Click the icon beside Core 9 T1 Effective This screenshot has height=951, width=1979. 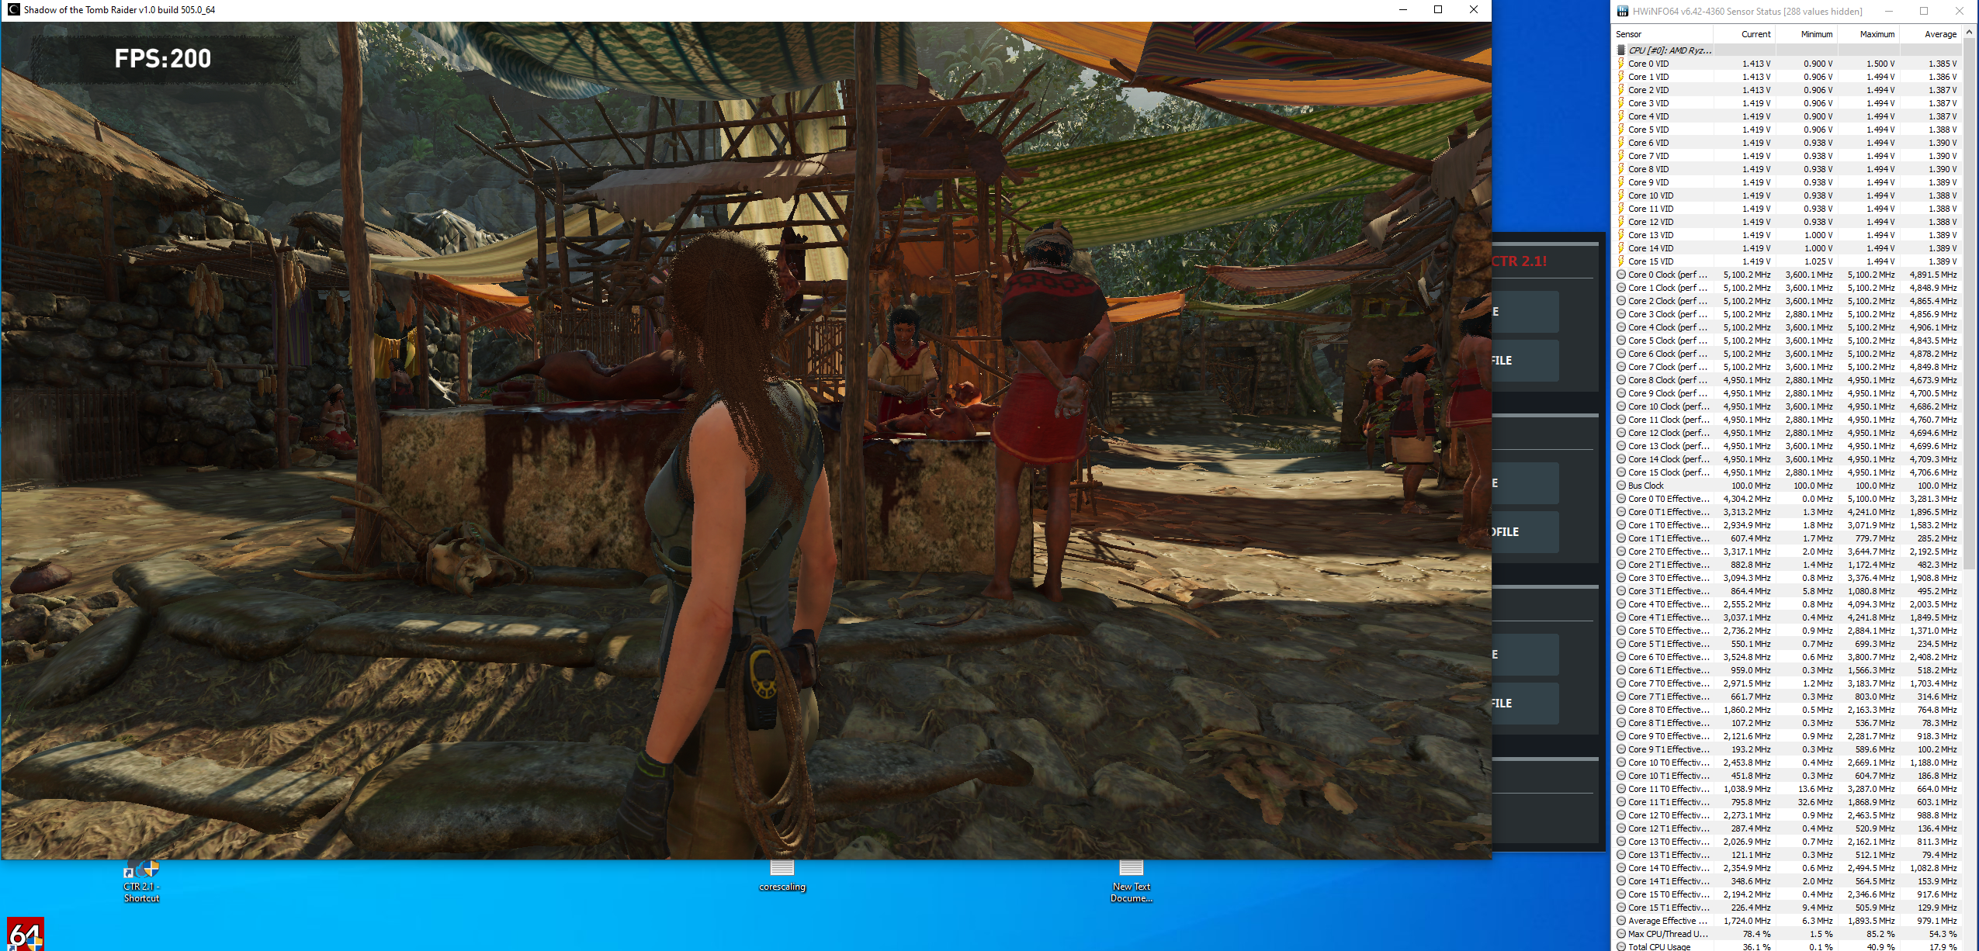1621,749
